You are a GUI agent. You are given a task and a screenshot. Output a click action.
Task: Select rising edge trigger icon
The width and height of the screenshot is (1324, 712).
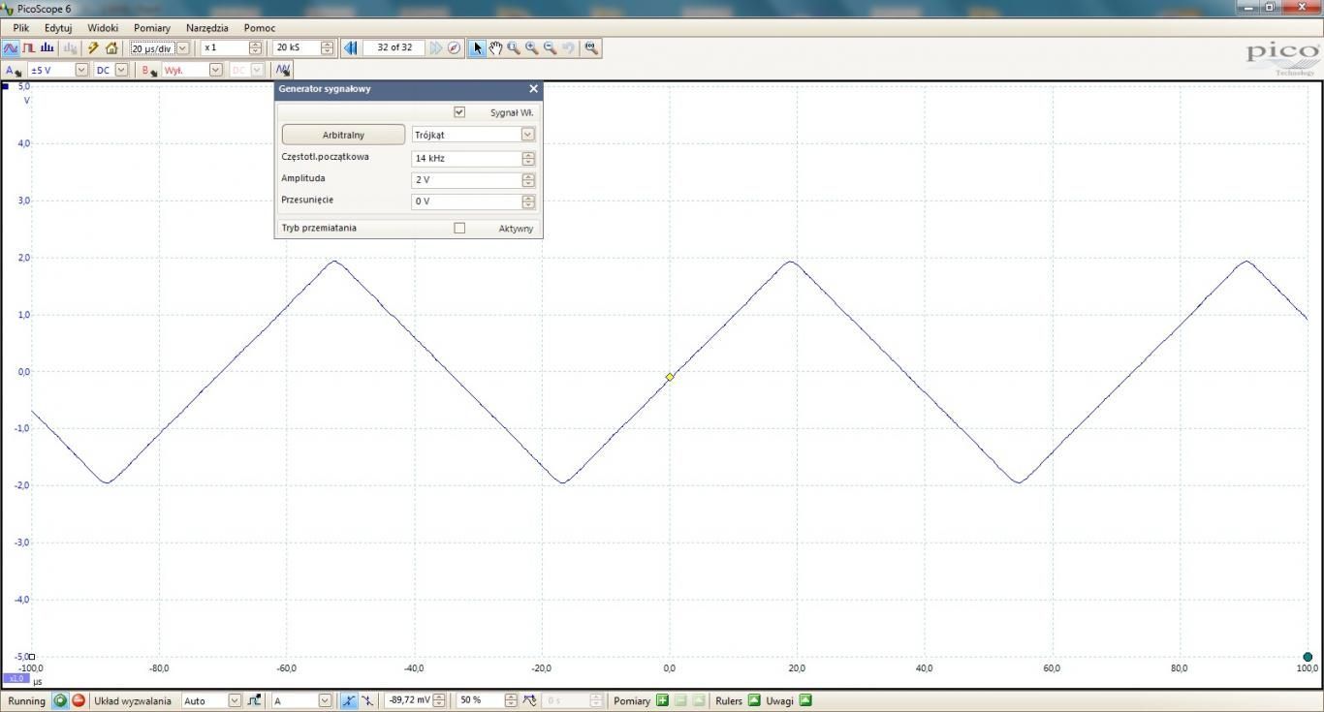[349, 700]
